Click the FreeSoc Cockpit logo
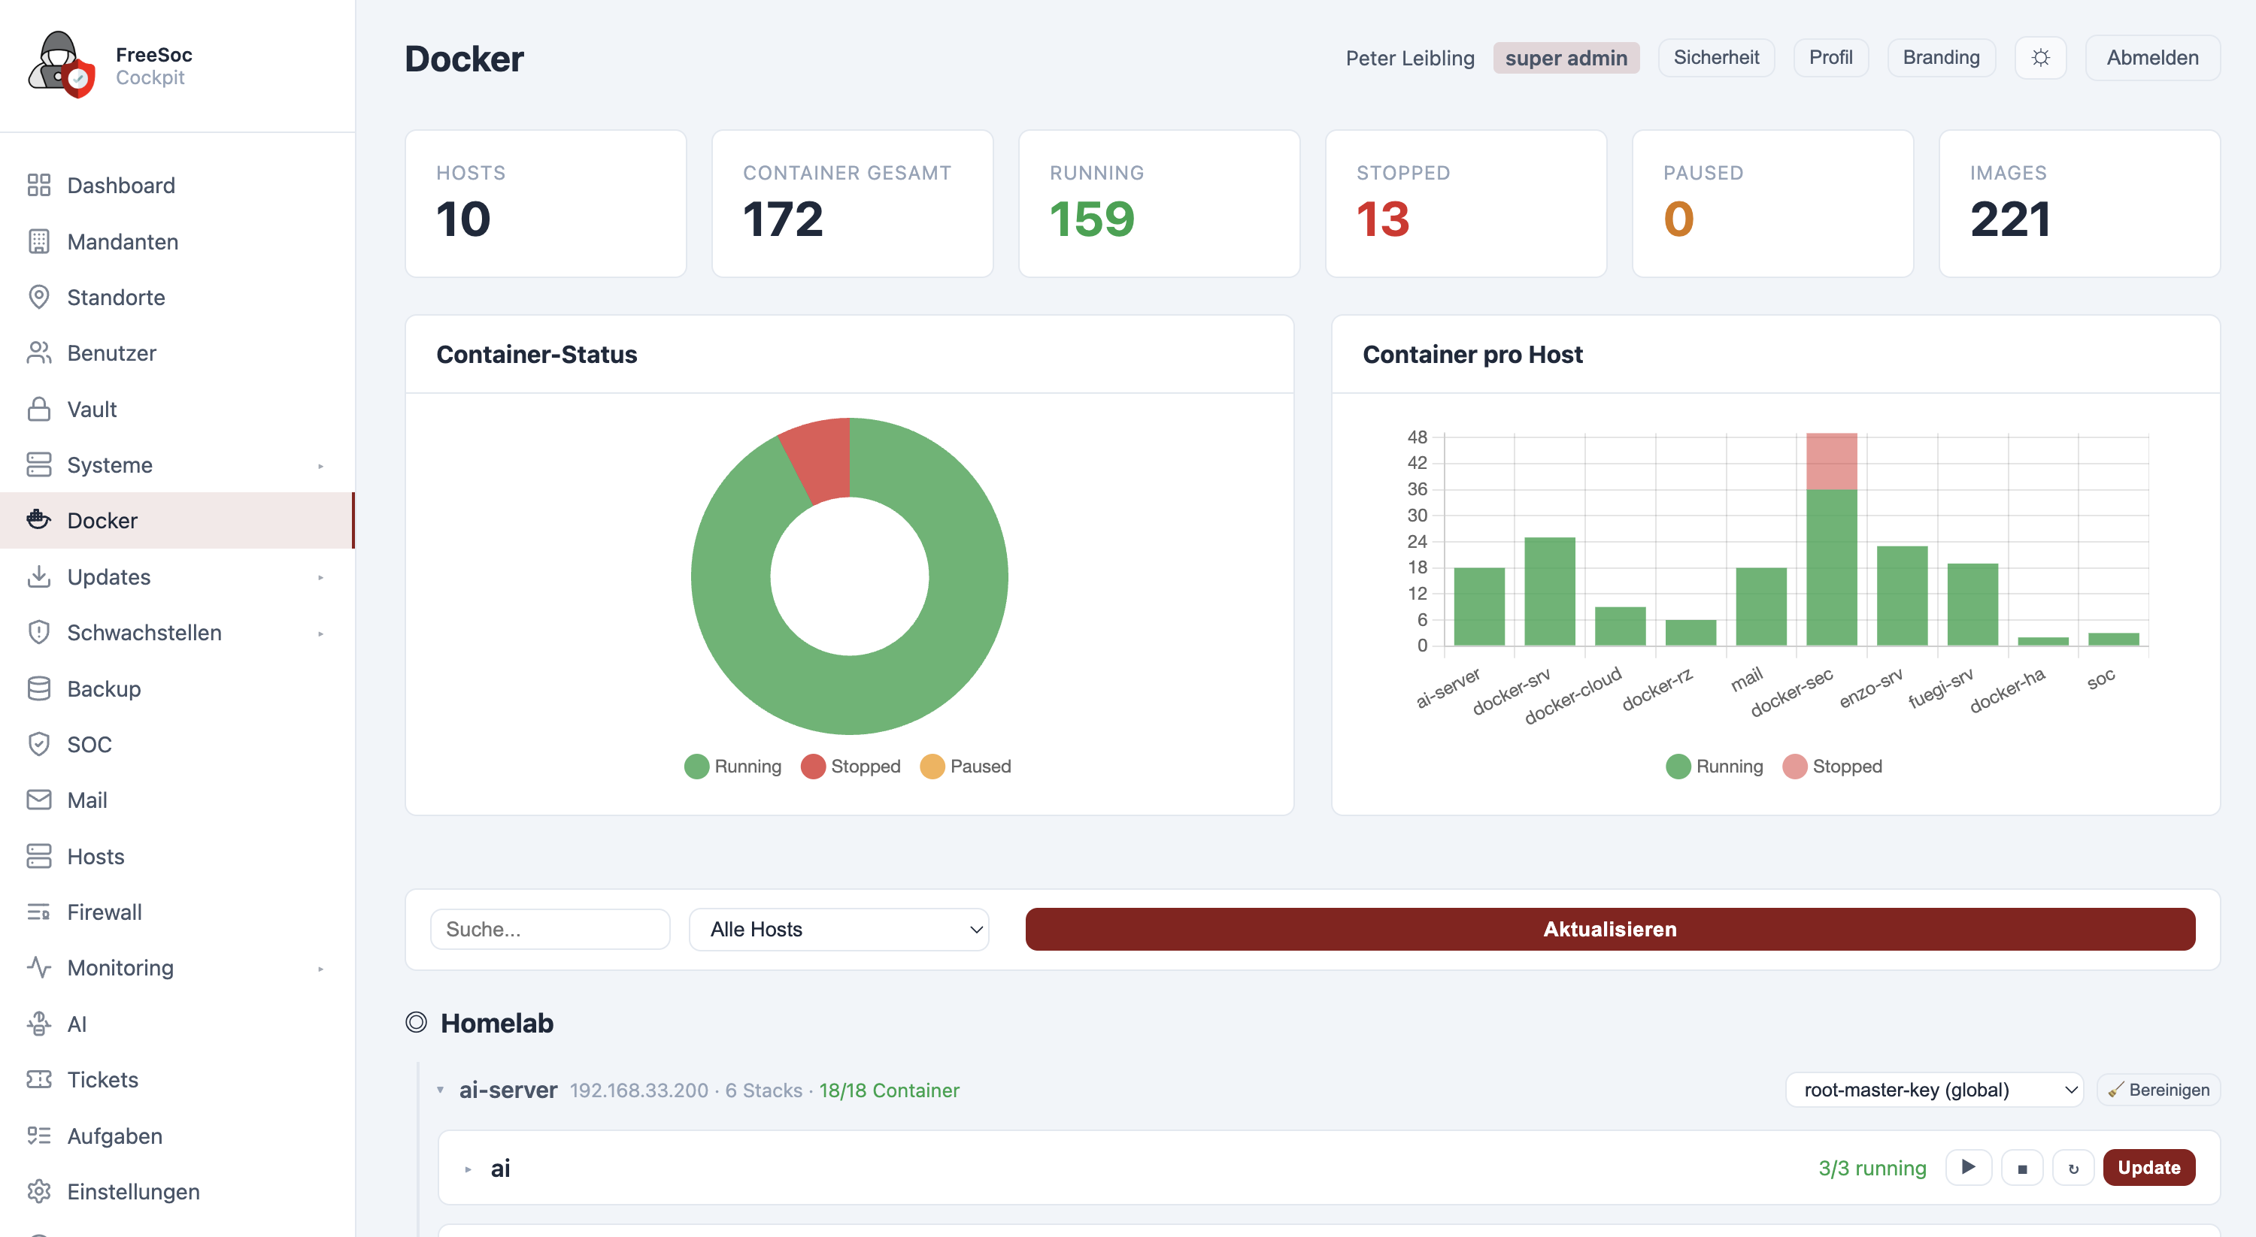Screen dimensions: 2256x1237 [x=62, y=65]
